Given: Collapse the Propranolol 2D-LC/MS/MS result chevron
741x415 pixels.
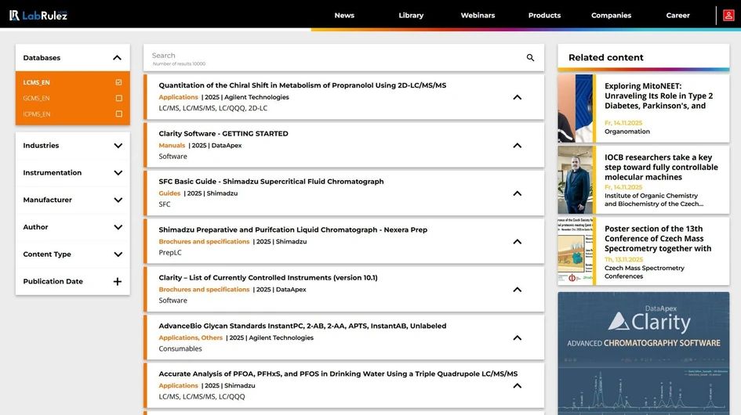Looking at the screenshot, I should click(x=517, y=98).
